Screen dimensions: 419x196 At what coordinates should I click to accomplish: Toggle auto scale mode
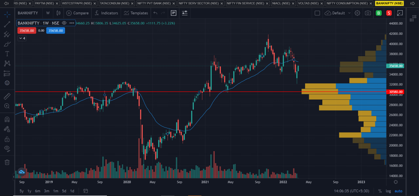point(398,191)
